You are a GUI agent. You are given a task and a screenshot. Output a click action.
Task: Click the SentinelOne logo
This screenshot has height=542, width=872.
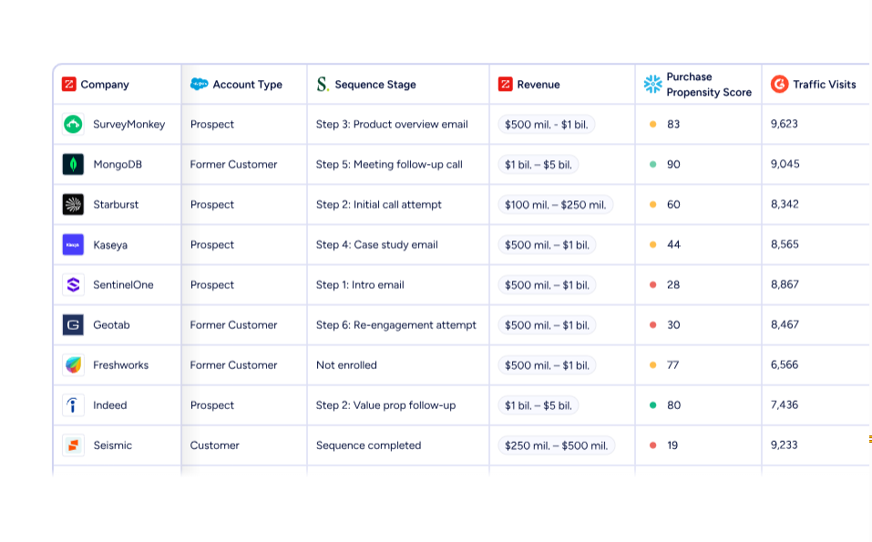(73, 284)
